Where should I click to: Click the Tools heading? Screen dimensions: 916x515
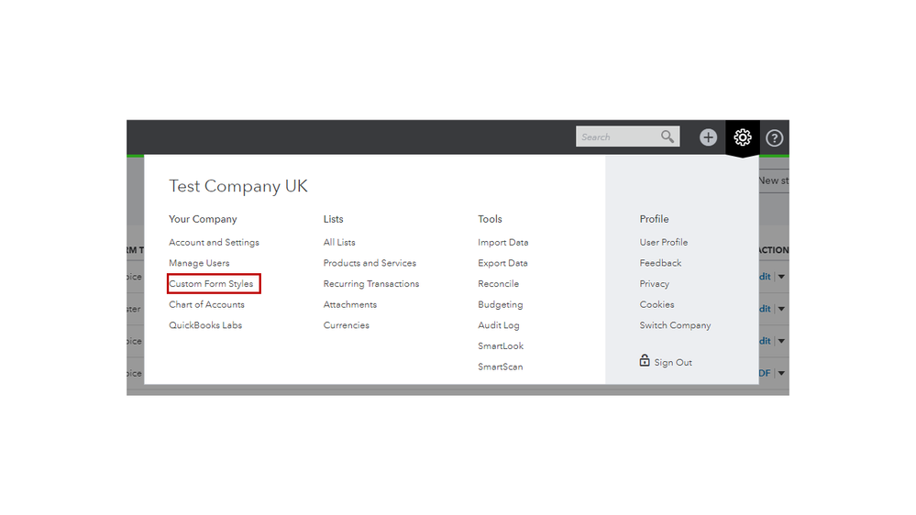(491, 219)
